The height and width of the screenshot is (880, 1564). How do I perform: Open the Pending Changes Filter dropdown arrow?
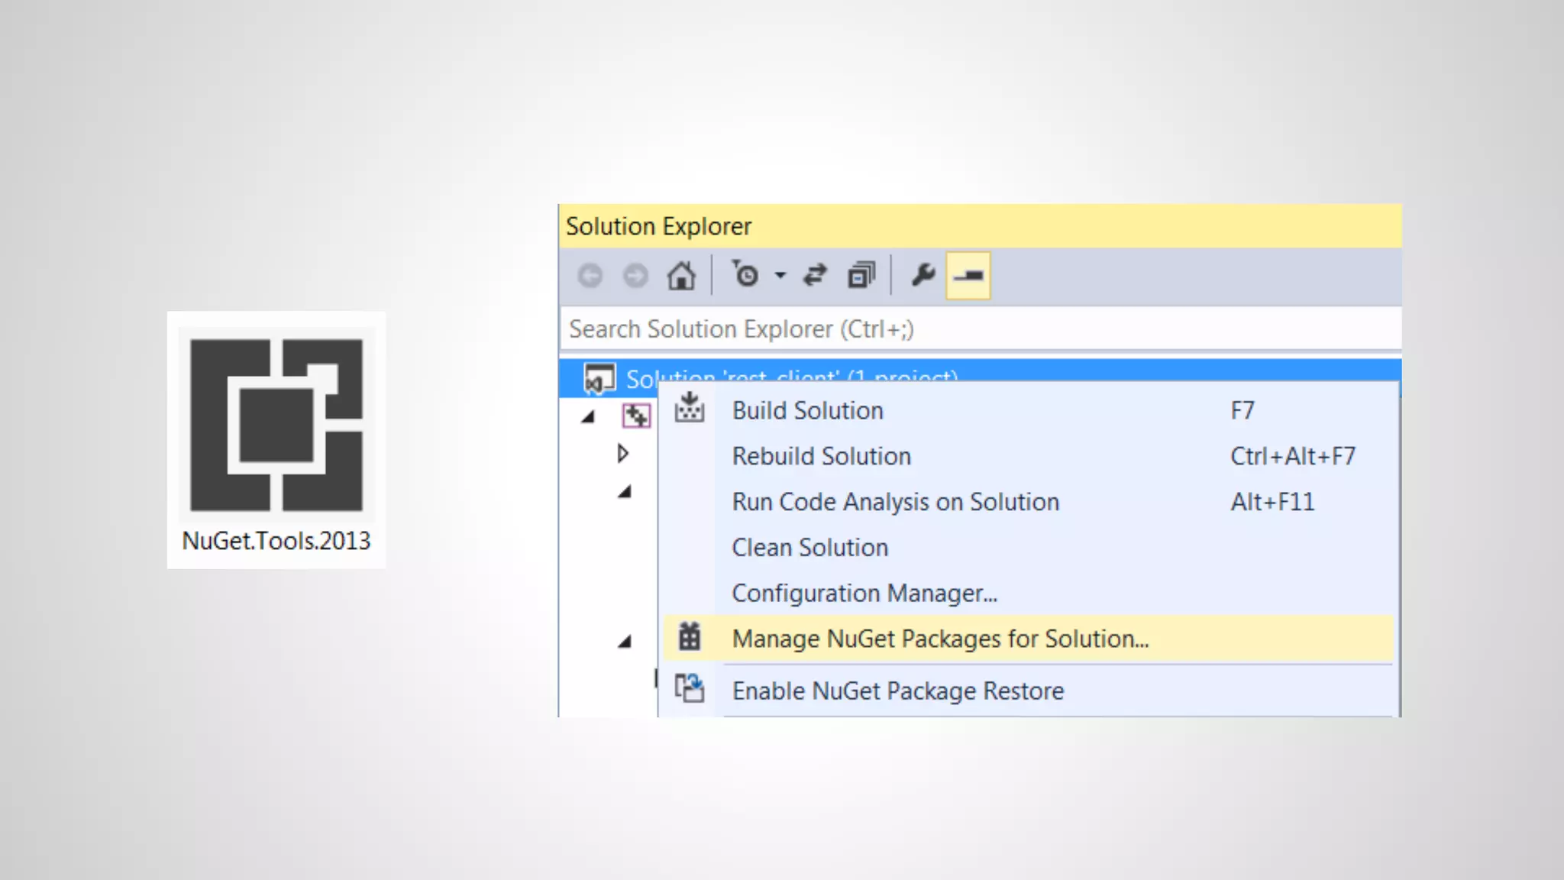click(x=780, y=275)
